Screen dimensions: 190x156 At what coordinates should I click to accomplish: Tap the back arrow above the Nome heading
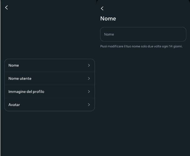tap(102, 8)
